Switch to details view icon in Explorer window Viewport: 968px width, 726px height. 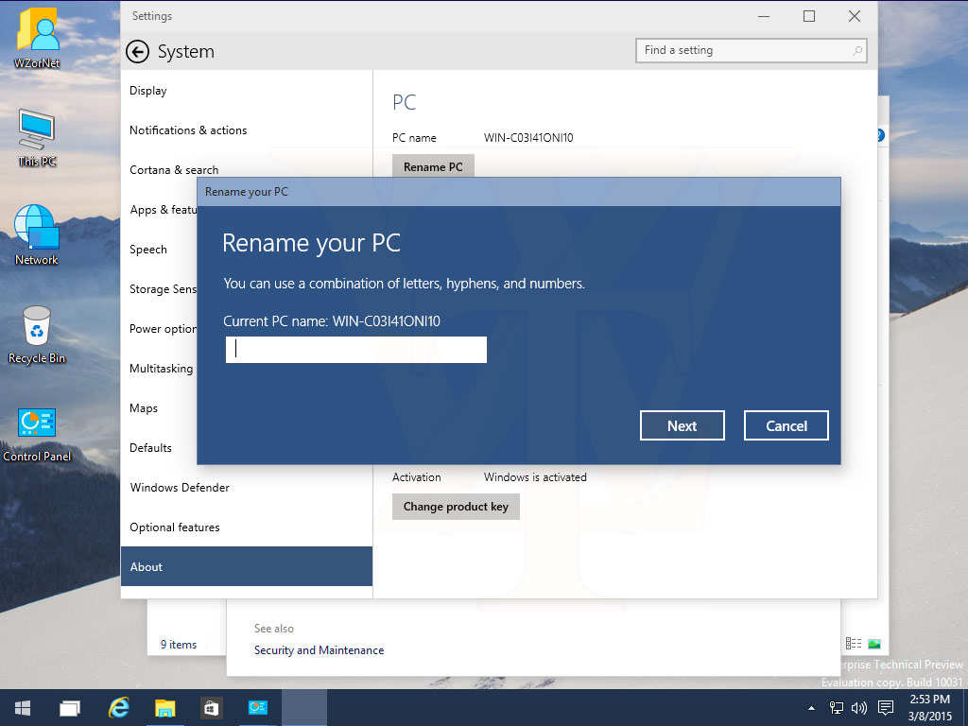tap(854, 644)
